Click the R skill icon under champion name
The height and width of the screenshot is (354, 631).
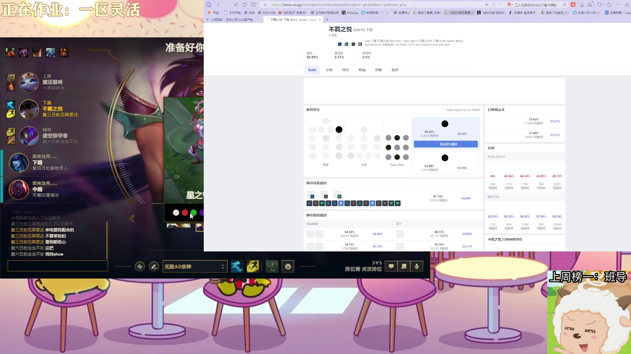point(360,44)
